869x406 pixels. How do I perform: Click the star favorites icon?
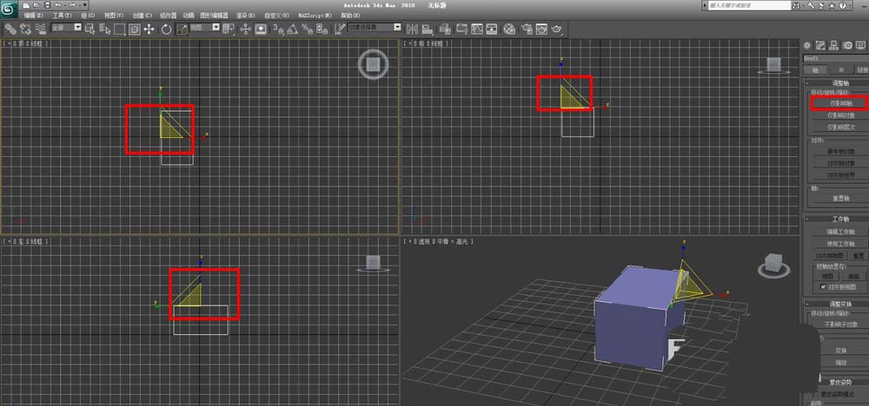point(832,5)
